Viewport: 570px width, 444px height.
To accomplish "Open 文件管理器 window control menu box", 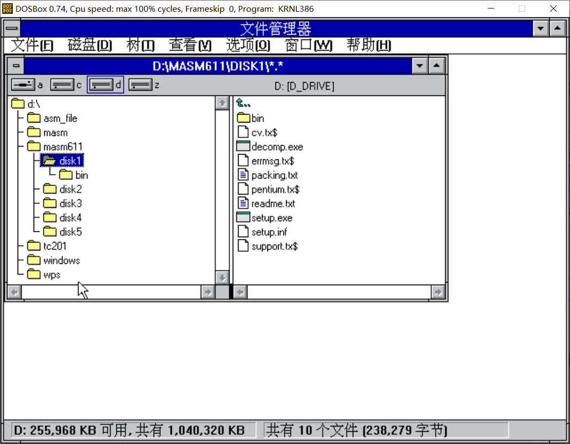I will [x=12, y=28].
